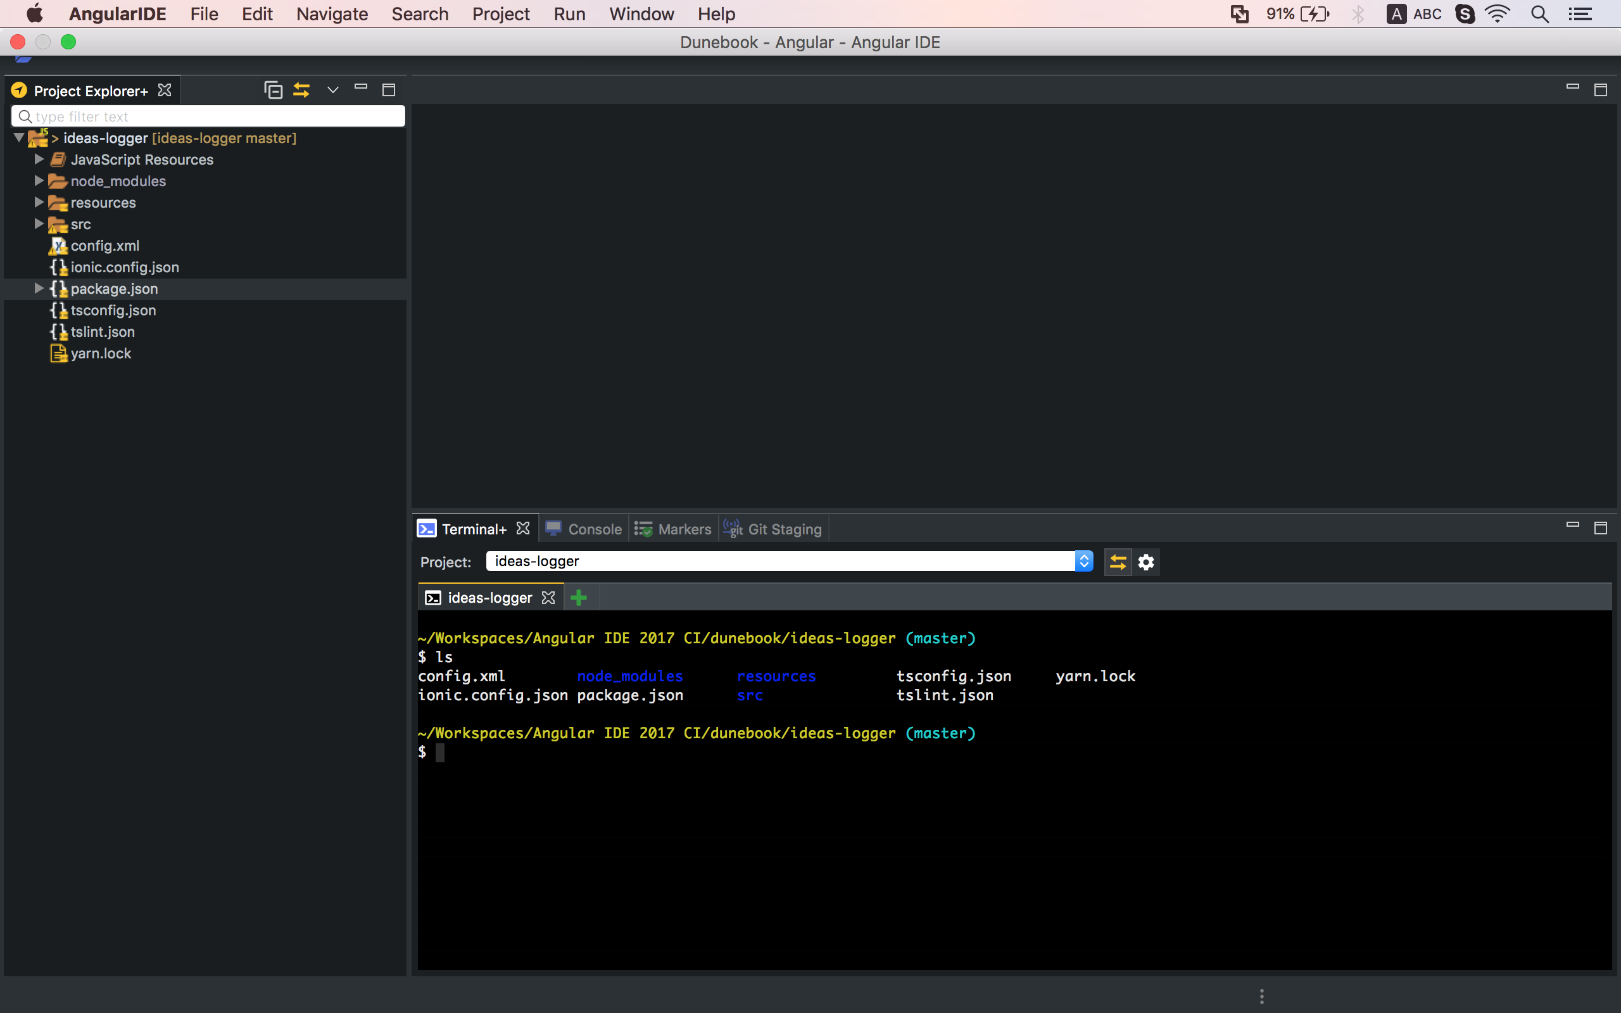Maximize the Terminal panel
1621x1013 pixels.
pyautogui.click(x=1601, y=528)
